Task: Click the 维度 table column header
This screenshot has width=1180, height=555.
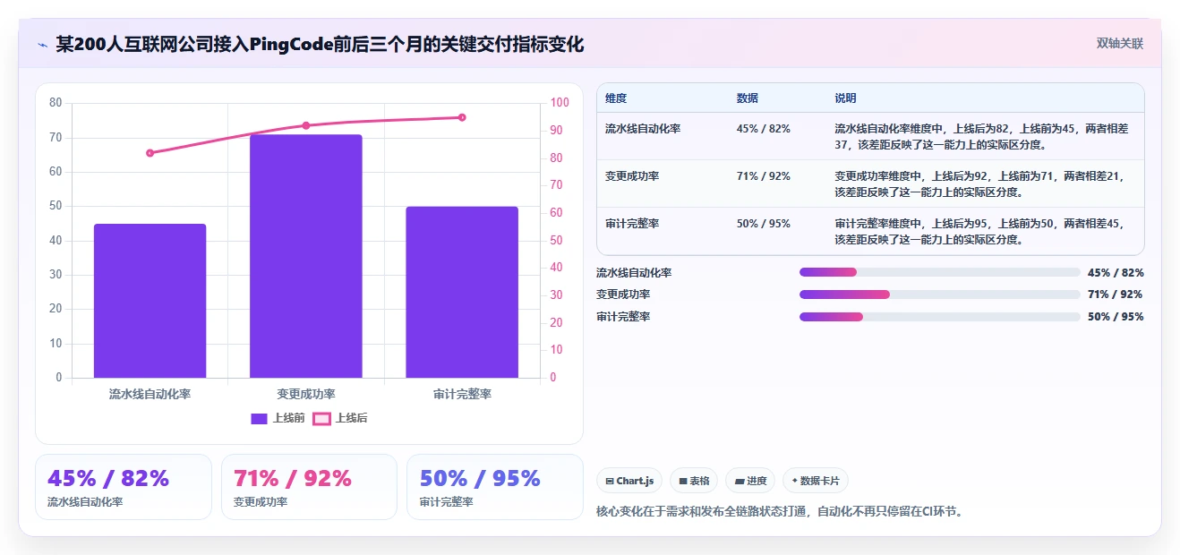Action: tap(616, 98)
